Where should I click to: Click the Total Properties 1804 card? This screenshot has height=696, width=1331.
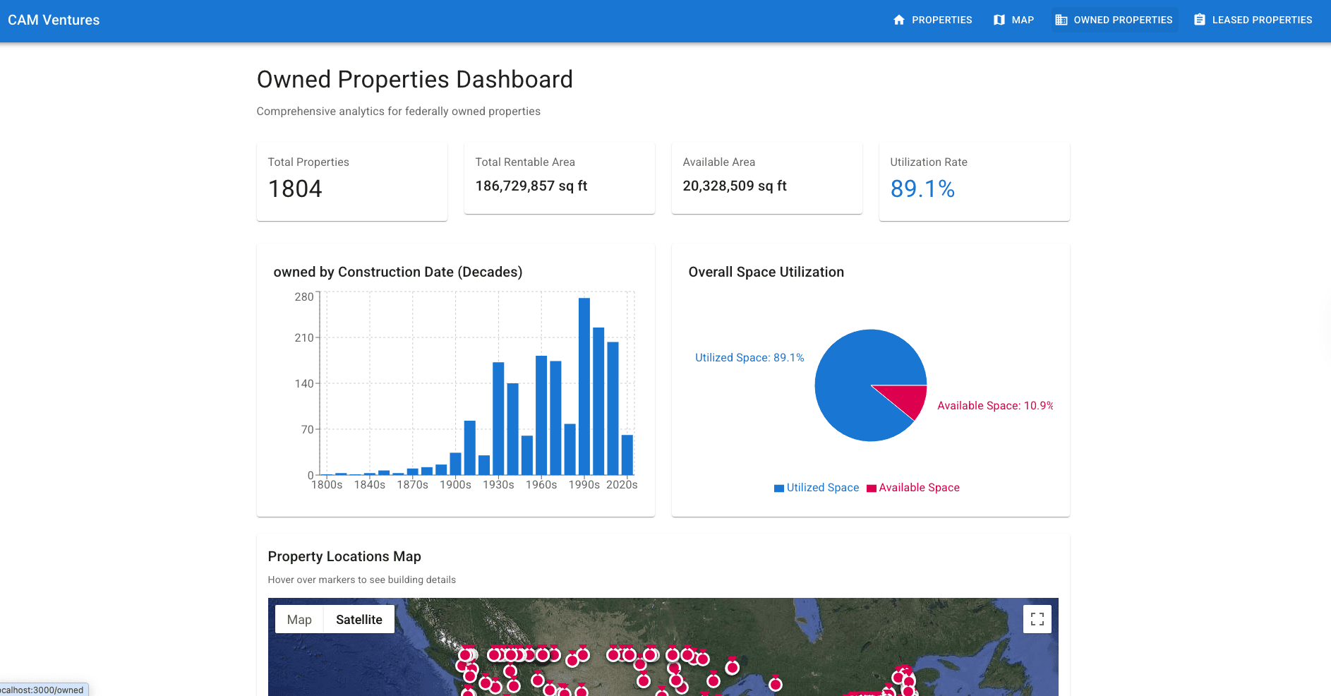coord(351,181)
